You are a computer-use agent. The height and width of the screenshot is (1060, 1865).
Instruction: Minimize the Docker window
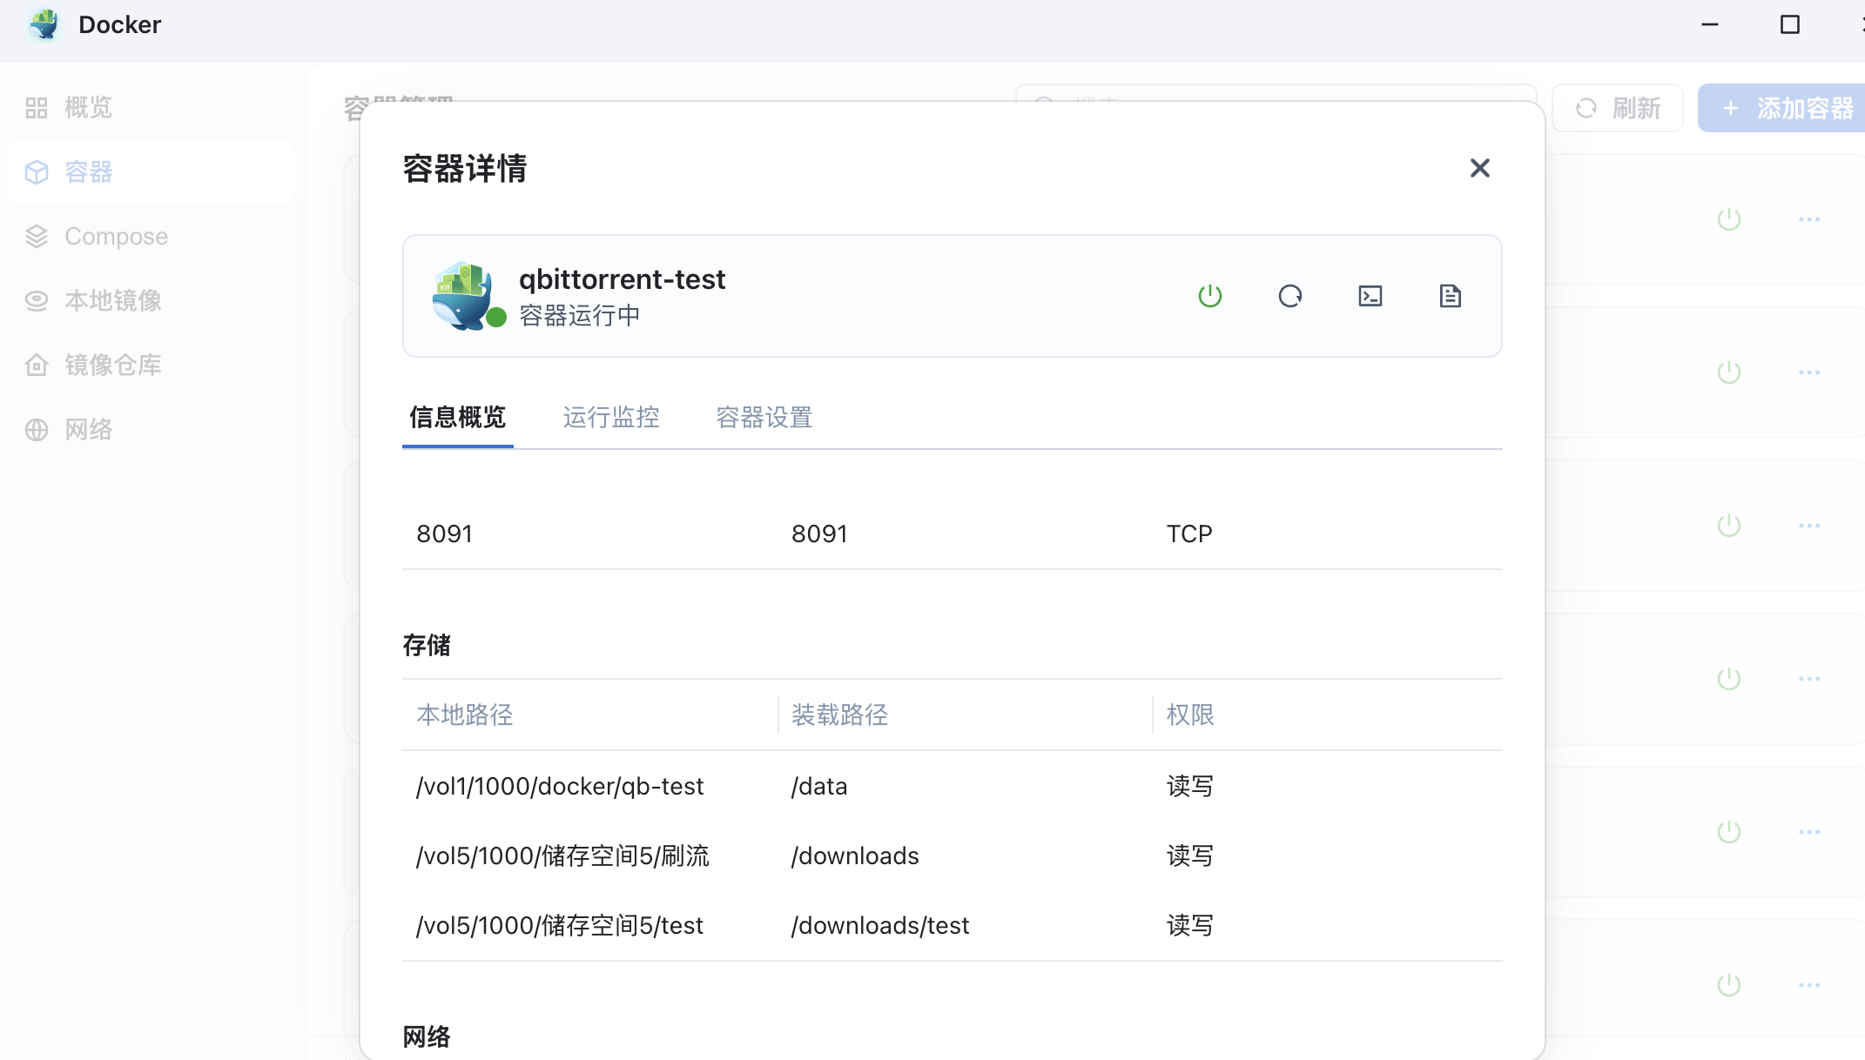(1710, 24)
